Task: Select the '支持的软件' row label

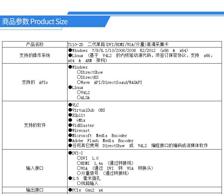Action: [35, 125]
